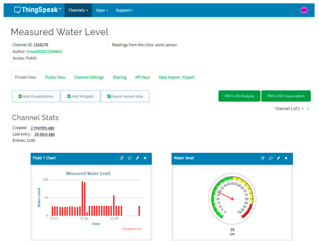Viewport: 319px width, 245px height.
Task: Go to next channel with right chevron
Action: [x=308, y=109]
